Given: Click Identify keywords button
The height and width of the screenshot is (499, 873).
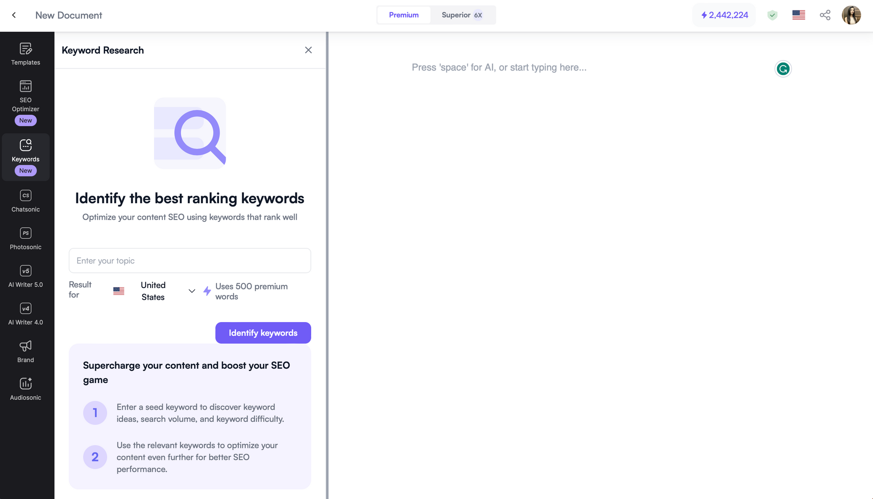Looking at the screenshot, I should tap(263, 333).
